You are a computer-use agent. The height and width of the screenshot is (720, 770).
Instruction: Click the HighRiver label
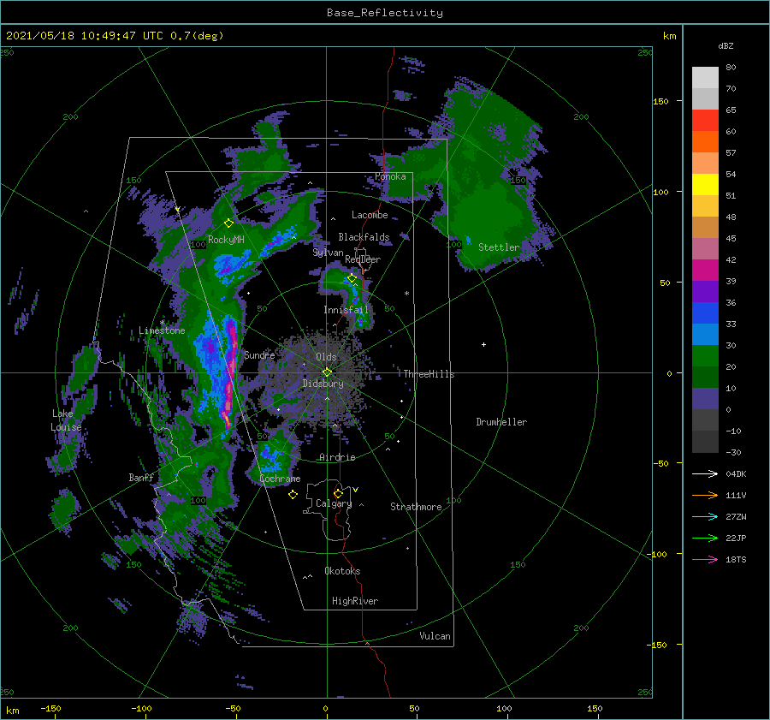355,601
